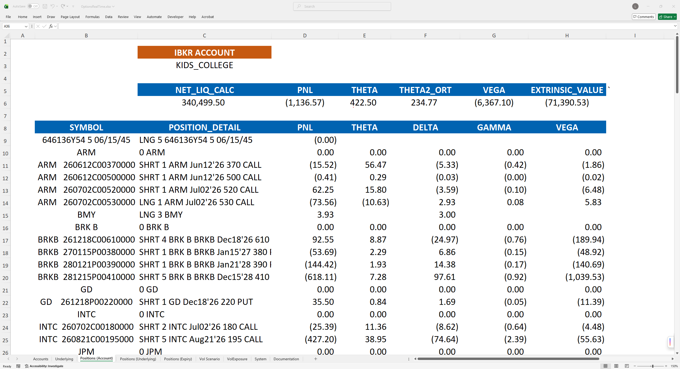Click the NET_LIQ_CALC value 340,499.50
The height and width of the screenshot is (369, 680).
(203, 103)
